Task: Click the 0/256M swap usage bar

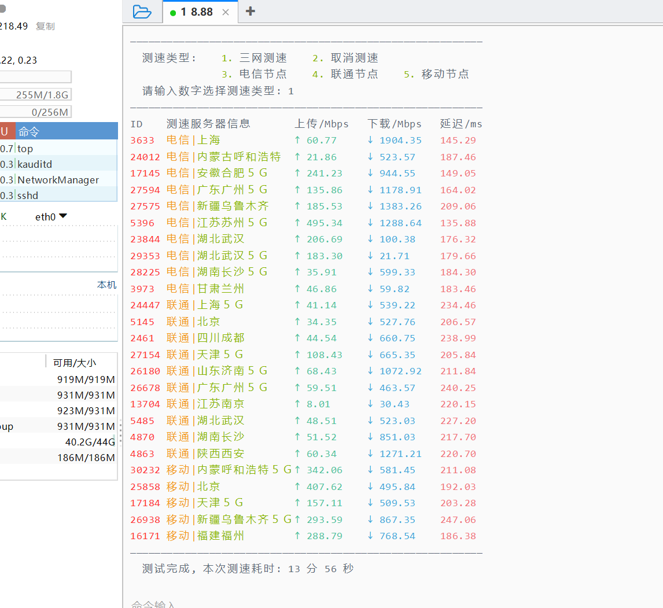Action: [x=35, y=112]
